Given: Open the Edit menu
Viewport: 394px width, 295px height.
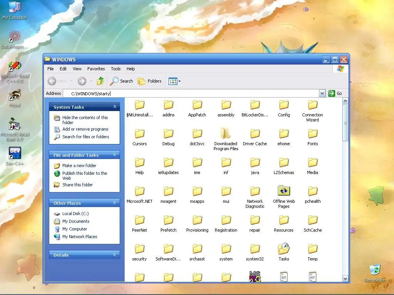Looking at the screenshot, I should (x=63, y=69).
